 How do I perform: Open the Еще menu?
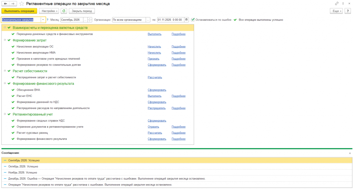(x=336, y=11)
